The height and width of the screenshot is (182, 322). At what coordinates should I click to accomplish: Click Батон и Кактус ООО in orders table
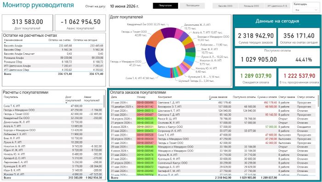pos(170,126)
